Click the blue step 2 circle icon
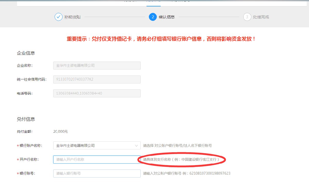This screenshot has width=309, height=195. (x=153, y=17)
